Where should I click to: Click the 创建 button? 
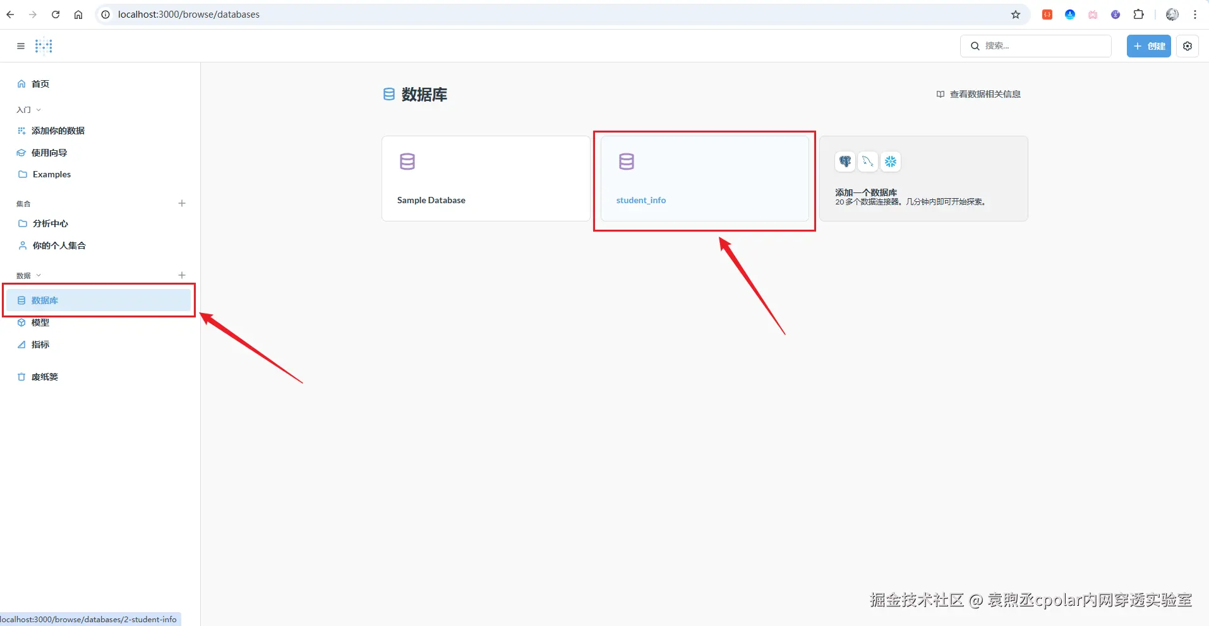coord(1148,46)
